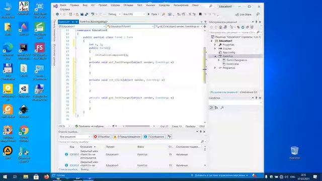
Task: Open the Education1.Form1 class dropdown
Action: tap(130, 27)
